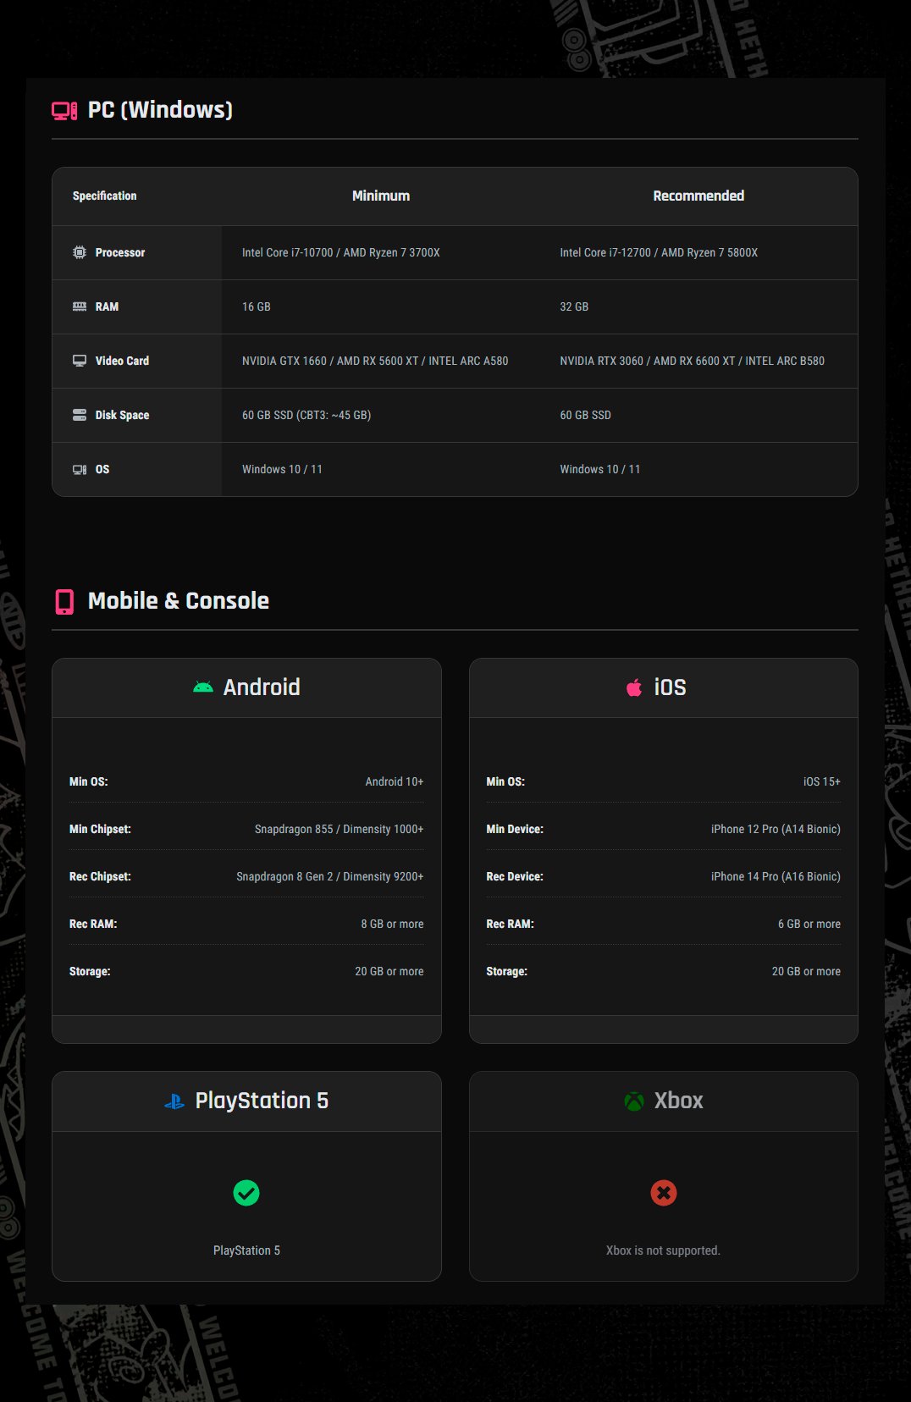Select 'iPhone 14 Pro (A16 Bionic)'
Image resolution: width=911 pixels, height=1402 pixels.
(x=776, y=876)
